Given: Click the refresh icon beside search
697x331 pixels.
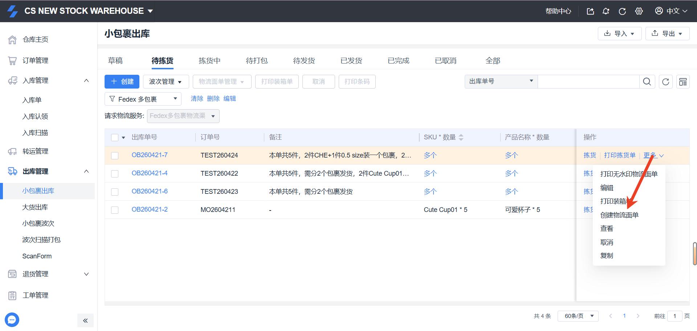Looking at the screenshot, I should [x=665, y=82].
